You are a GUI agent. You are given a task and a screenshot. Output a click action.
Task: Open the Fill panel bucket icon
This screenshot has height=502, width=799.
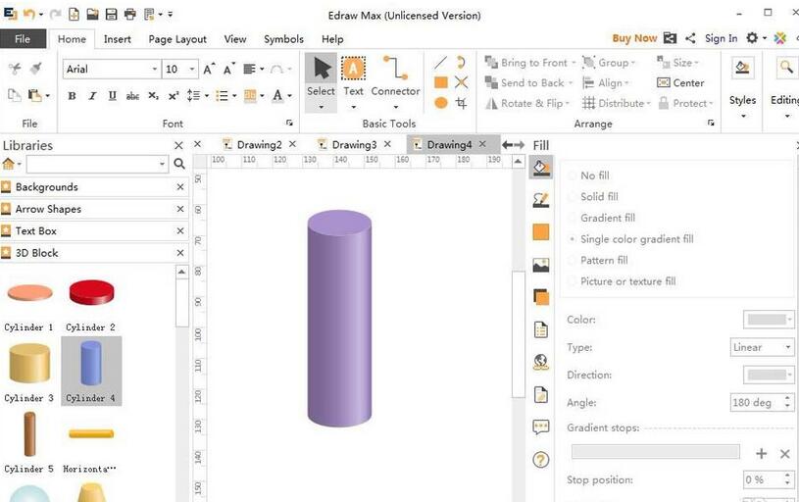[x=540, y=167]
